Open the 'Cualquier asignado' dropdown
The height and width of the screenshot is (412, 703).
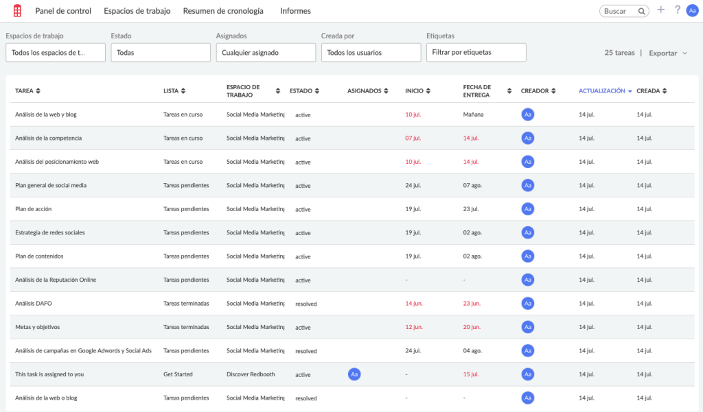[266, 51]
